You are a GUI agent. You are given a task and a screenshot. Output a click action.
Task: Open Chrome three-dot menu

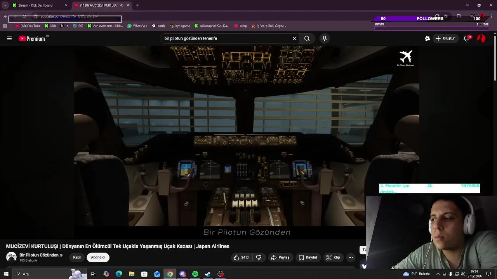492,16
